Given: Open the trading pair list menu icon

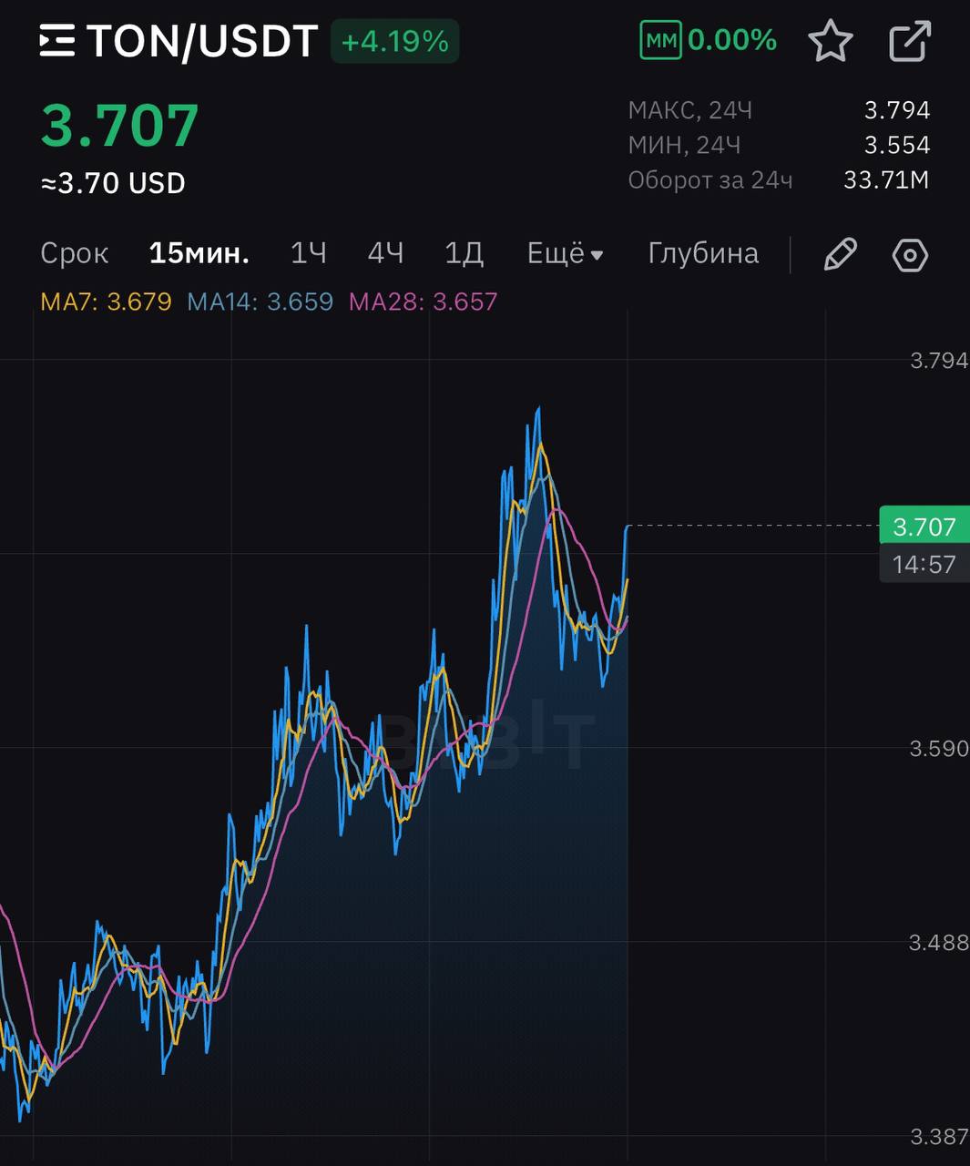Looking at the screenshot, I should [x=57, y=41].
